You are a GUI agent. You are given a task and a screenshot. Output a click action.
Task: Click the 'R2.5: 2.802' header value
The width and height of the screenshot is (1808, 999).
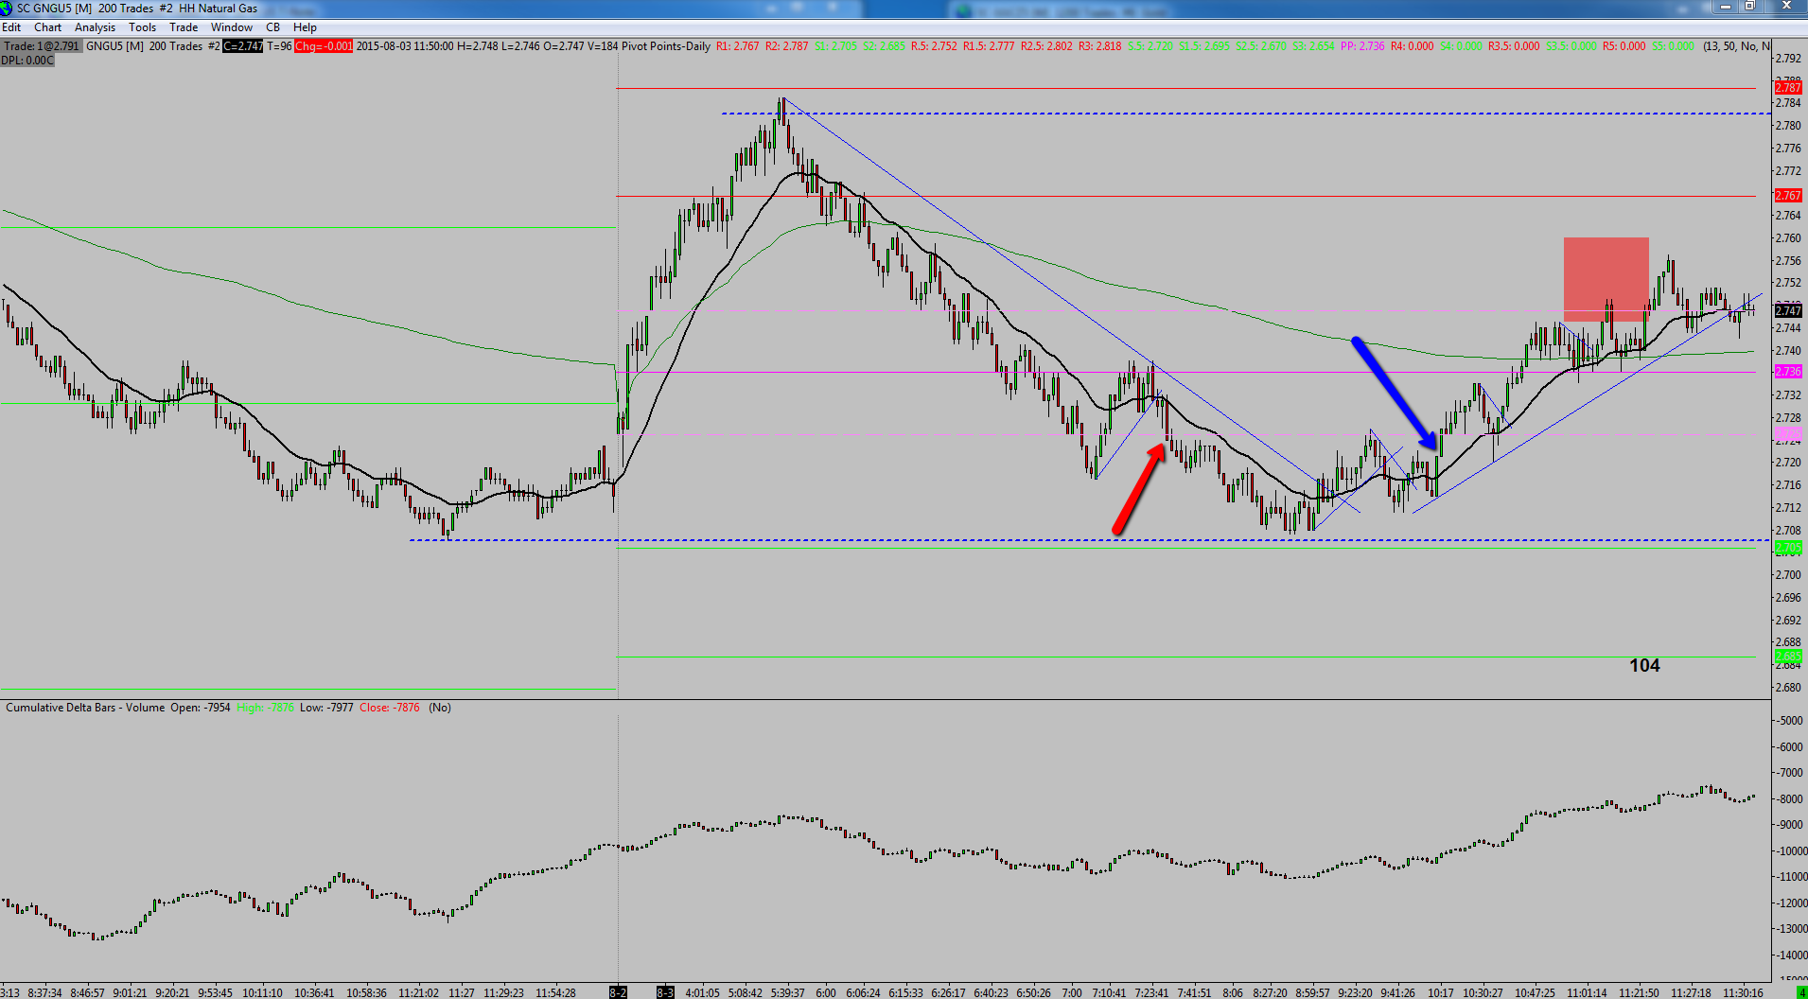click(1047, 46)
